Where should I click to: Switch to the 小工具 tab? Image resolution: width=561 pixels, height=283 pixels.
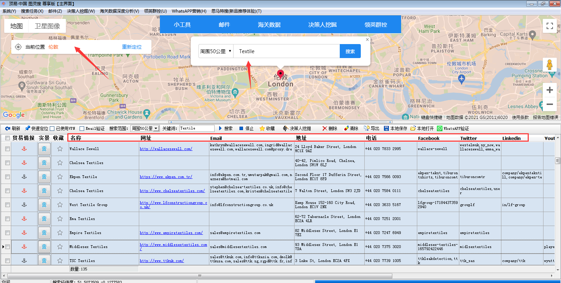point(182,24)
